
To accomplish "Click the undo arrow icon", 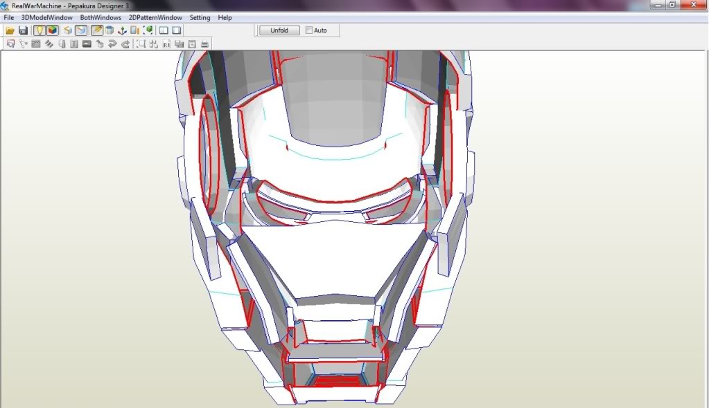I will (112, 44).
